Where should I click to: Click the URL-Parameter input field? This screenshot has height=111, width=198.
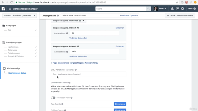point(88,74)
